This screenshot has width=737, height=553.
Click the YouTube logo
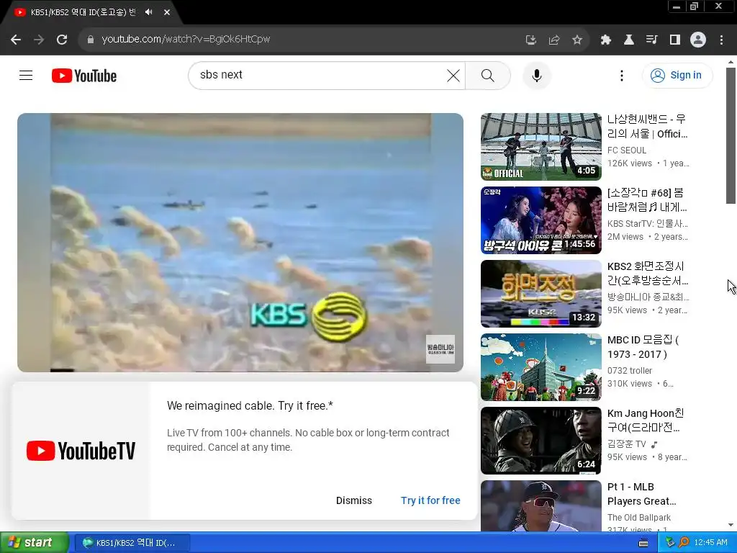pos(84,76)
